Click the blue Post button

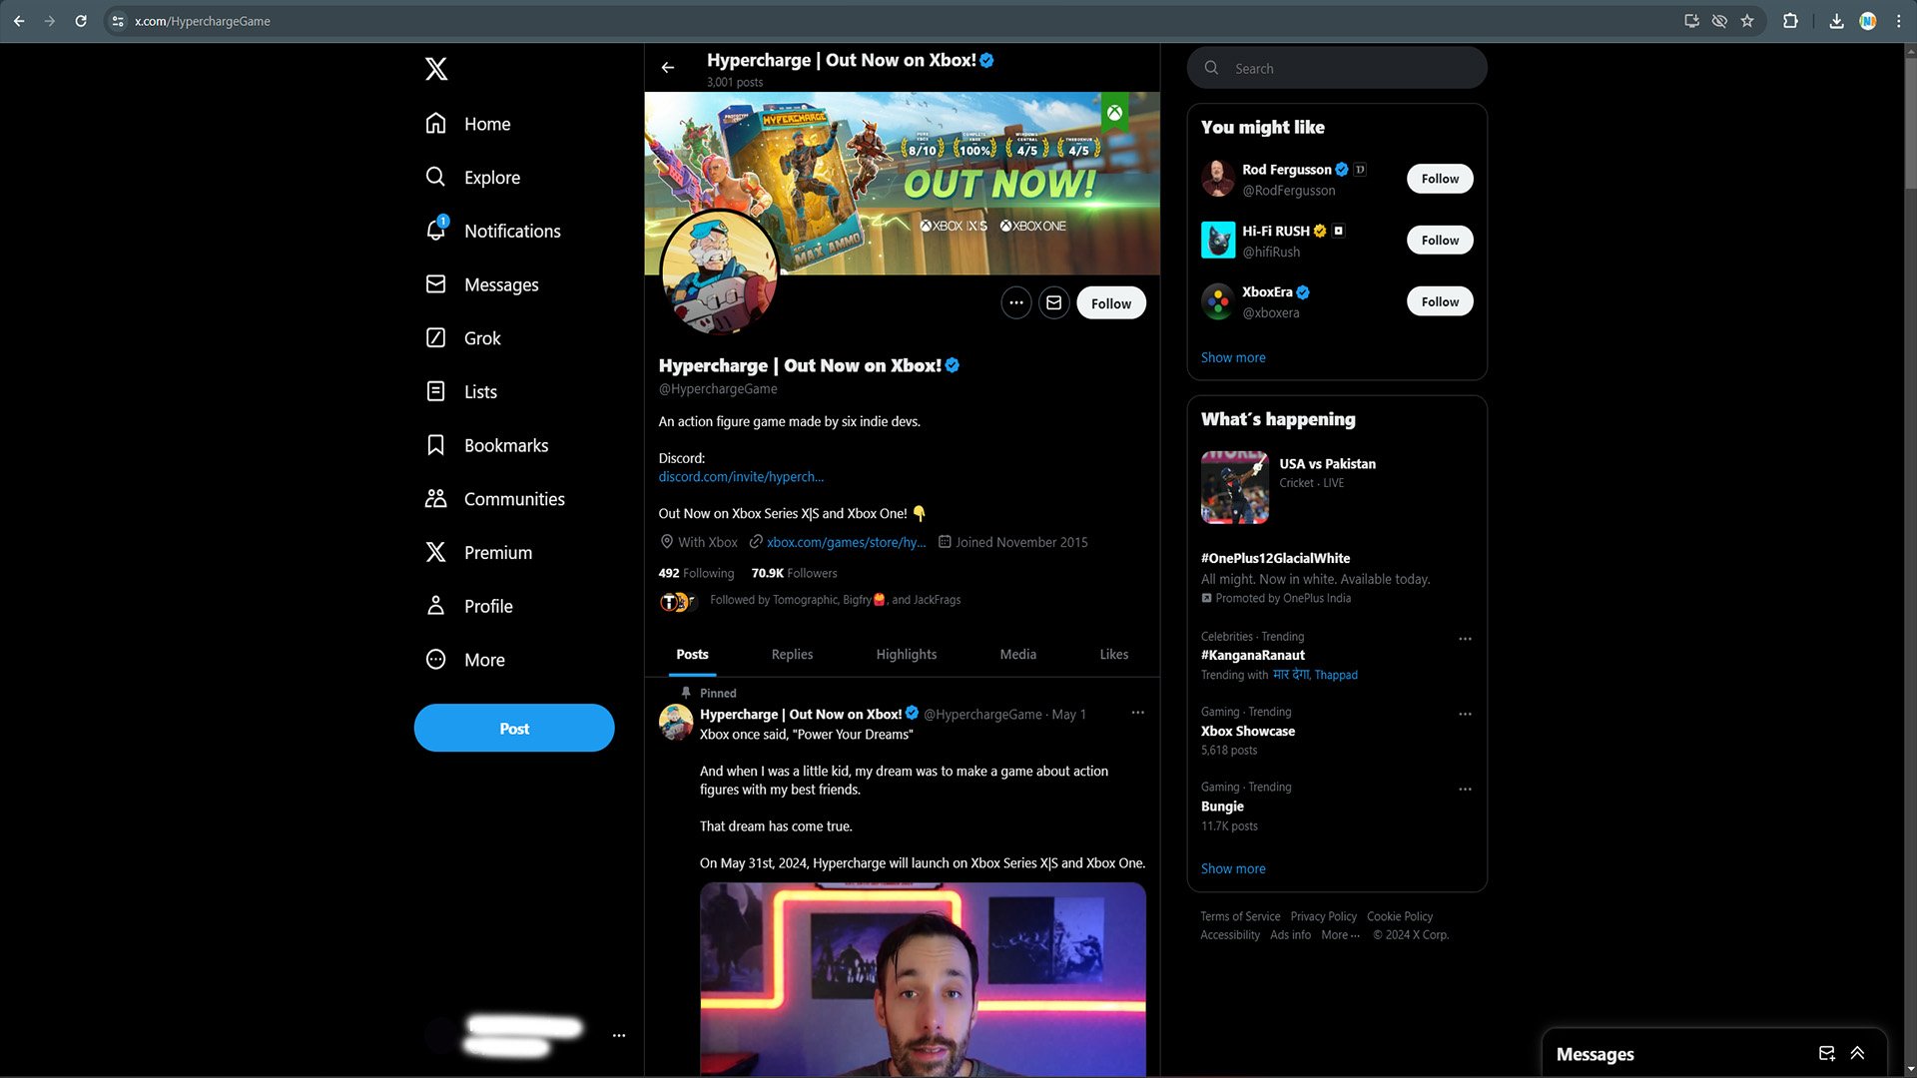(x=514, y=728)
